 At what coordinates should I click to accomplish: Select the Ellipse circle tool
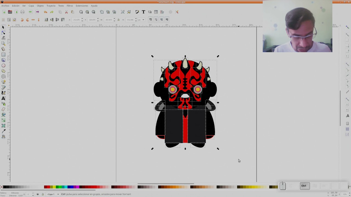tap(3, 66)
